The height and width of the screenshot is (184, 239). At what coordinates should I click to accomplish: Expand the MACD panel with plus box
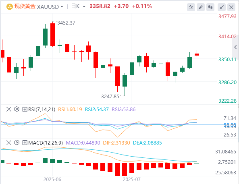click(x=25, y=143)
